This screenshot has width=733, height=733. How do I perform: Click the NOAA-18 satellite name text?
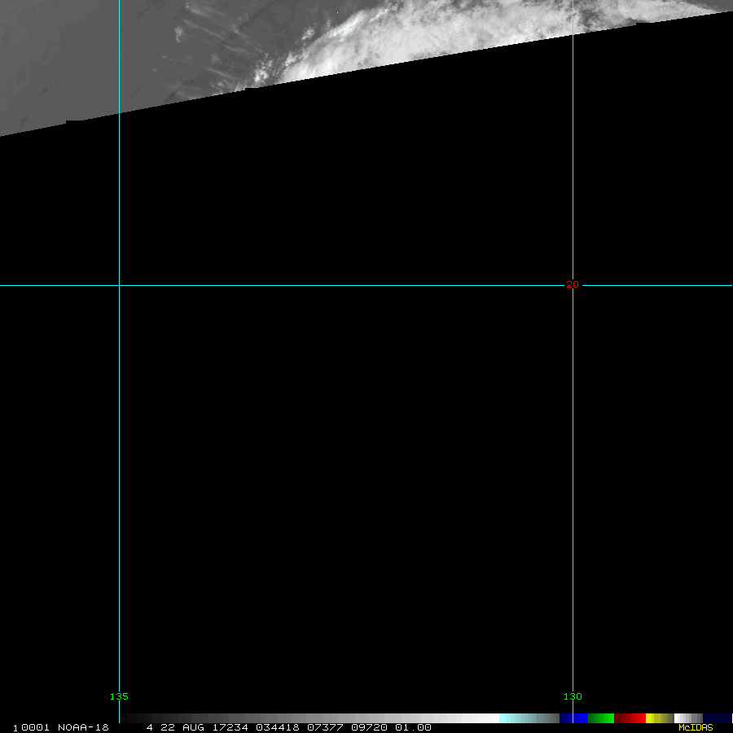83,727
